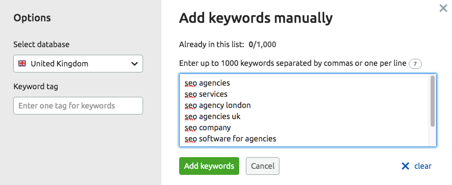Click the Select database label
This screenshot has width=452, height=185.
pos(41,45)
